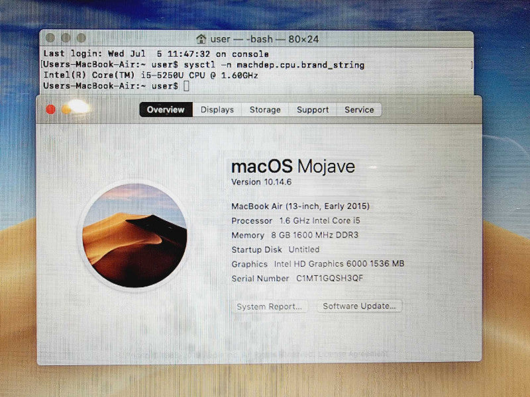530x397 pixels.
Task: Click the serial number C1MT1GQSH3QF
Action: pyautogui.click(x=329, y=278)
